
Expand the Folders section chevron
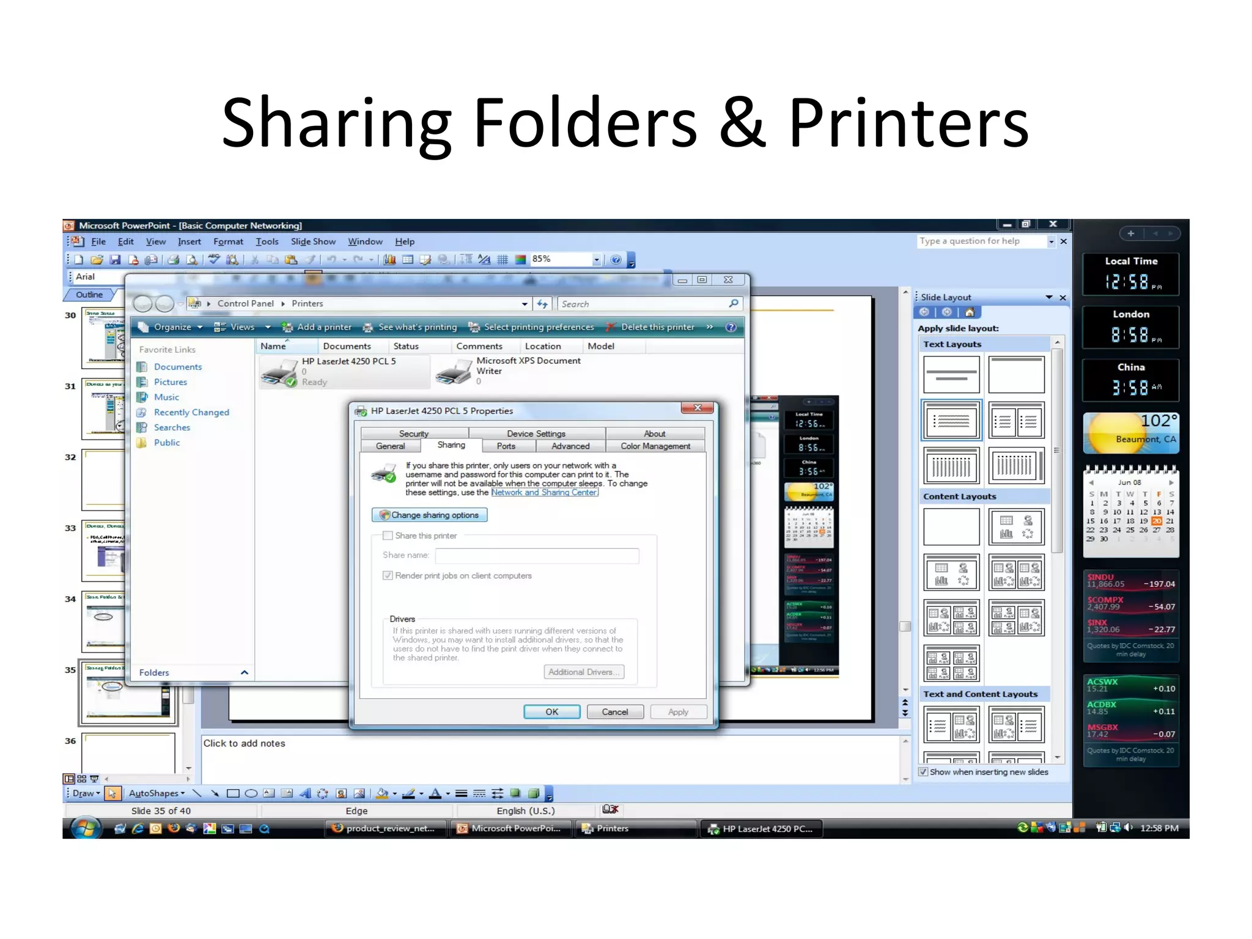click(245, 672)
